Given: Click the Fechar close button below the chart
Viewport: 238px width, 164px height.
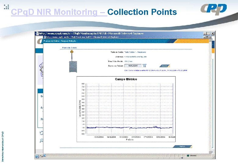Looking at the screenshot, I should tap(182, 146).
